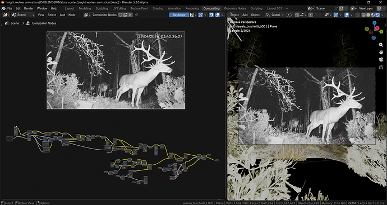
Task: Open the Help menu
Action: pos(54,8)
